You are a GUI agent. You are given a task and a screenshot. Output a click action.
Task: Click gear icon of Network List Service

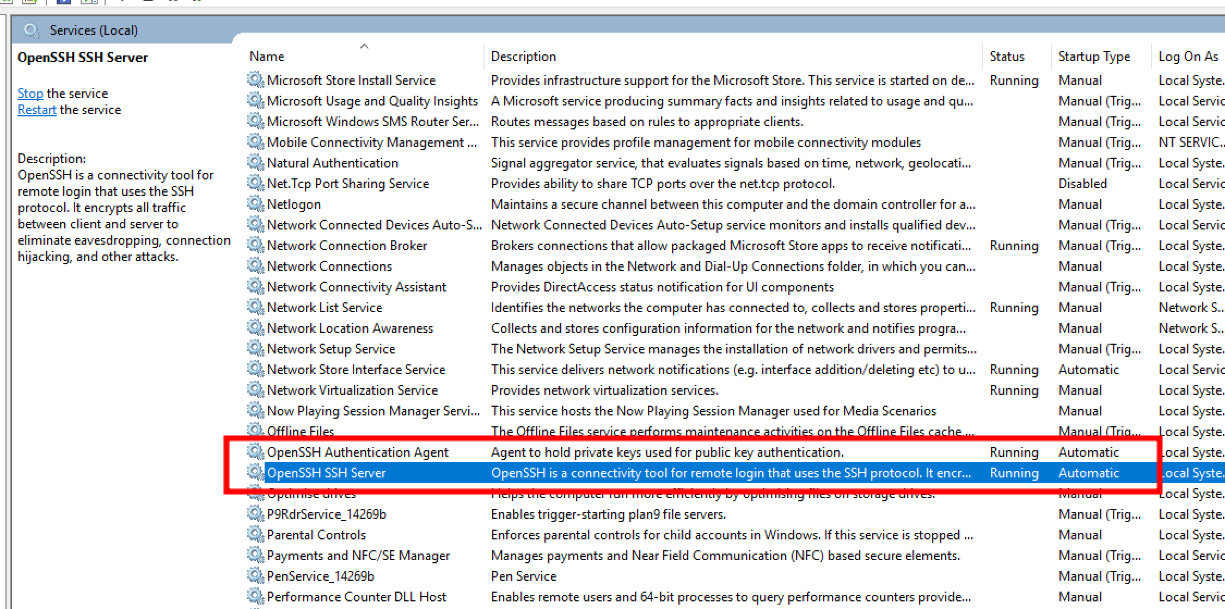[x=255, y=307]
